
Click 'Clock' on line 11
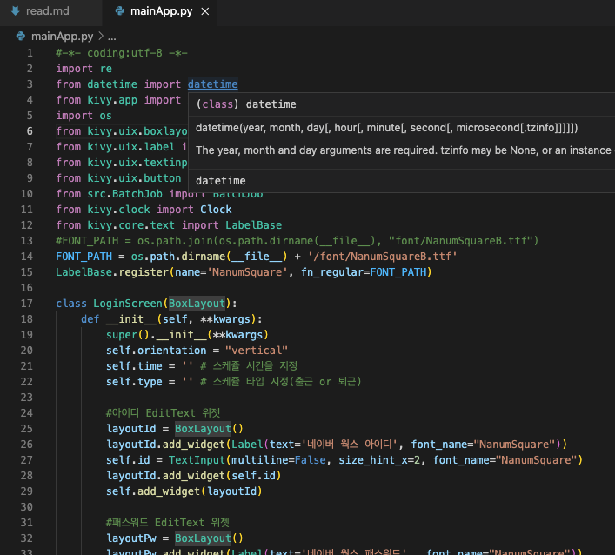coord(216,210)
